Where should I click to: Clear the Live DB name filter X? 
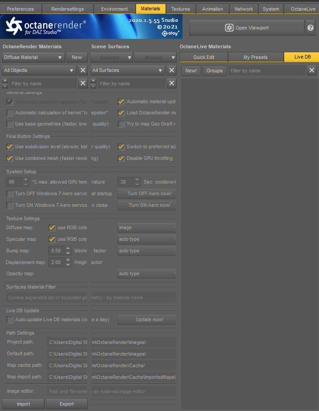point(312,71)
